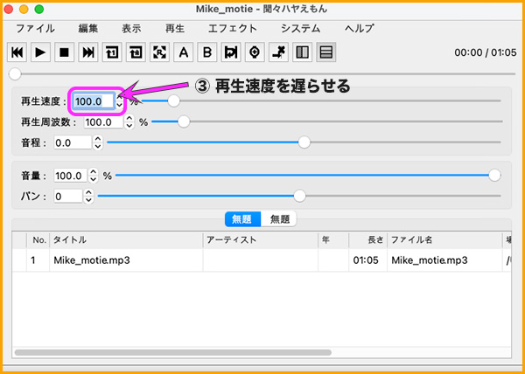This screenshot has height=374, width=525.
Task: Raise 音程 with the up stepper arrow
Action: [x=97, y=139]
